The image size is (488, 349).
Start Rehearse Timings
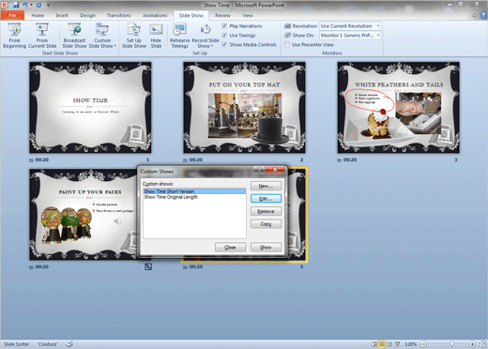(179, 36)
